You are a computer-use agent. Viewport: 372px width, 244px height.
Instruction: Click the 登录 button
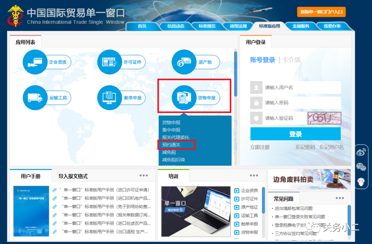tap(296, 134)
